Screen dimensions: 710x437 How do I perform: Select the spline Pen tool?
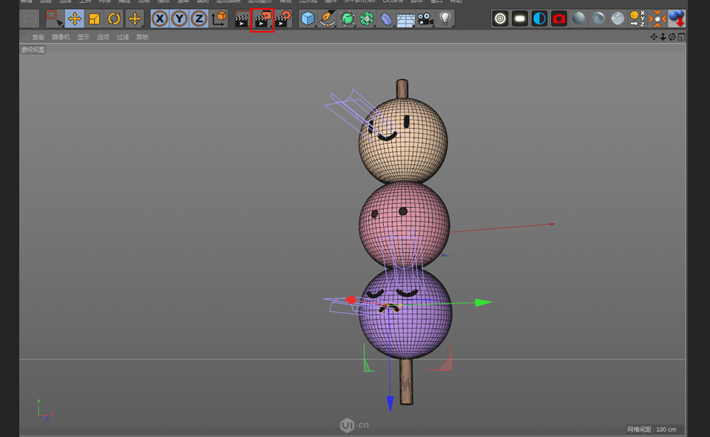click(327, 18)
